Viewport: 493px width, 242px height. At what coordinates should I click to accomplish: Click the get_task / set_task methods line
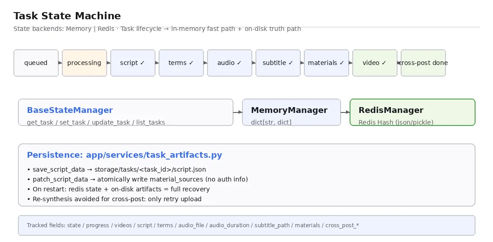click(x=96, y=122)
